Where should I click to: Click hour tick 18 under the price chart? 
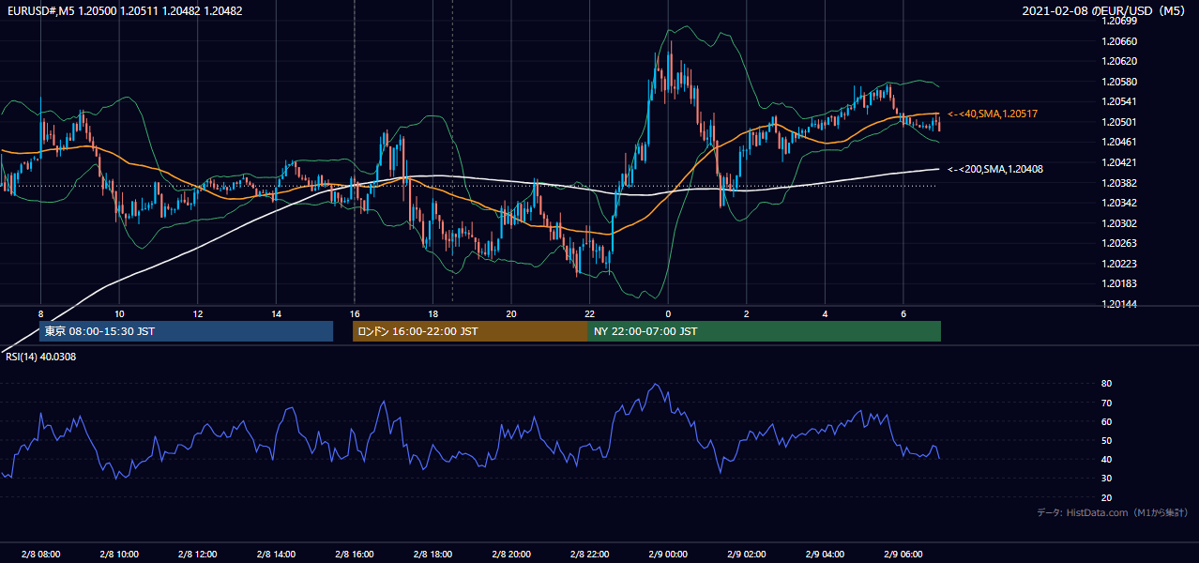(433, 313)
